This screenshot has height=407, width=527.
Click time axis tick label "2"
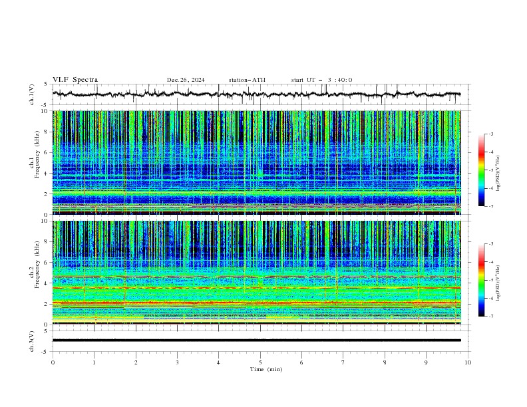136,362
